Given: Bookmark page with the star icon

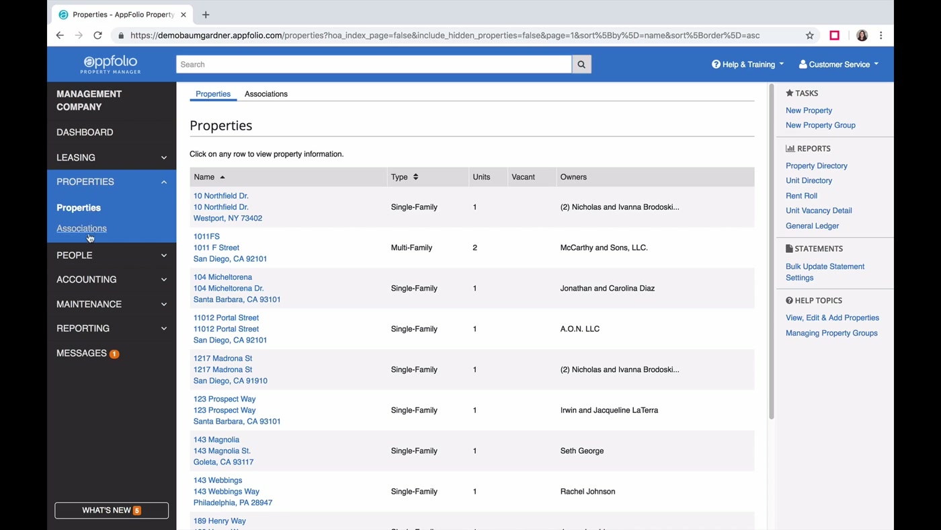Looking at the screenshot, I should click(x=810, y=36).
